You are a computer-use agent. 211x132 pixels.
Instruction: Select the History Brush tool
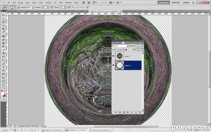point(4,46)
